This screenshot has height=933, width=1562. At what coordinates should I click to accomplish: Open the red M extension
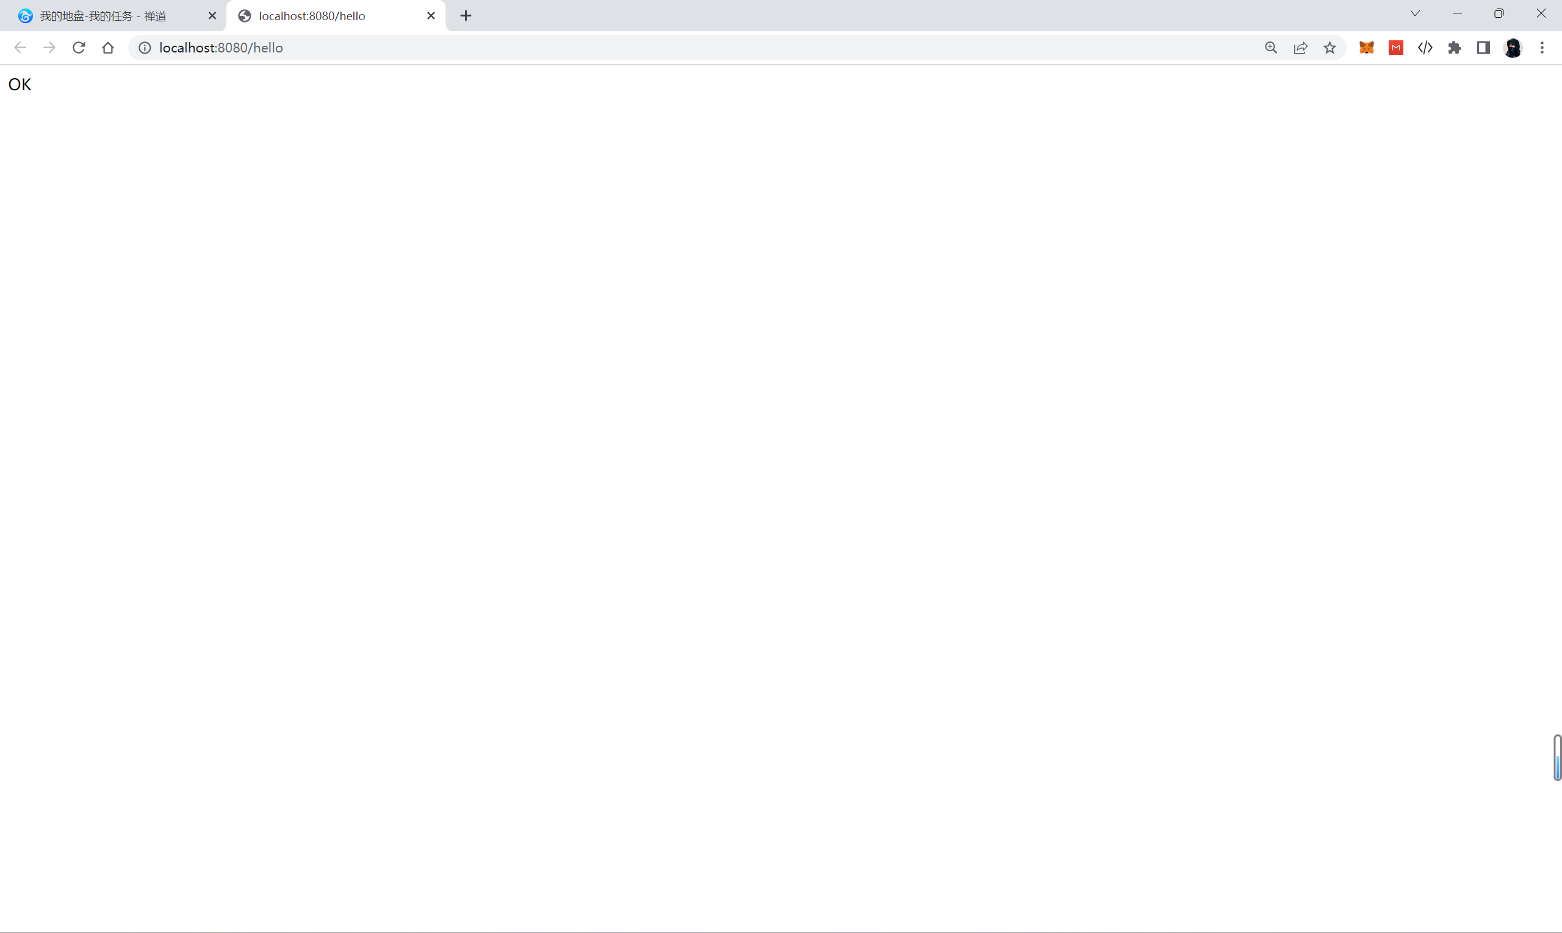pyautogui.click(x=1396, y=48)
